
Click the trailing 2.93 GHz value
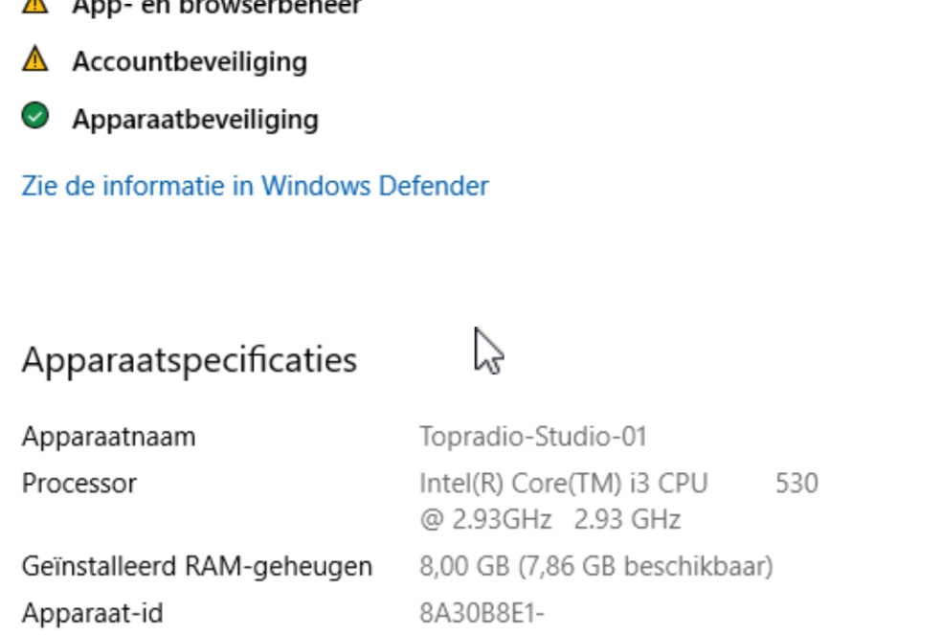pyautogui.click(x=627, y=519)
